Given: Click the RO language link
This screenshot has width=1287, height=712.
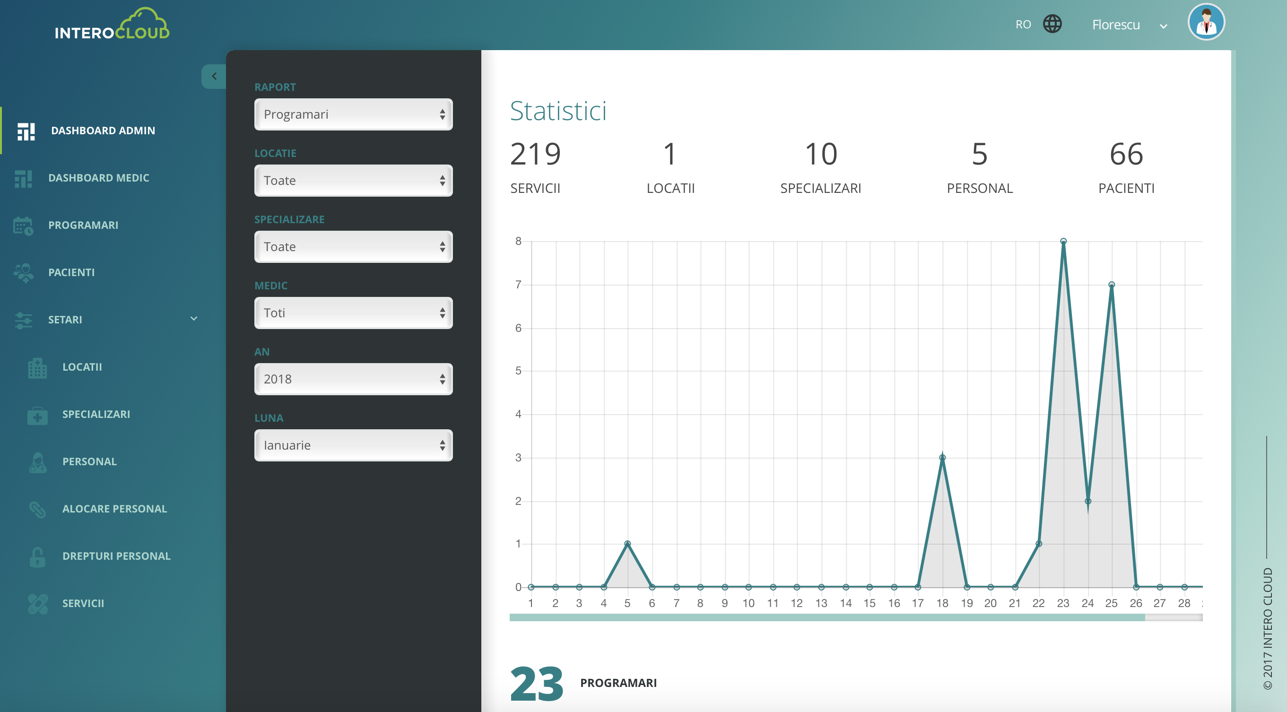Looking at the screenshot, I should click(x=1023, y=25).
